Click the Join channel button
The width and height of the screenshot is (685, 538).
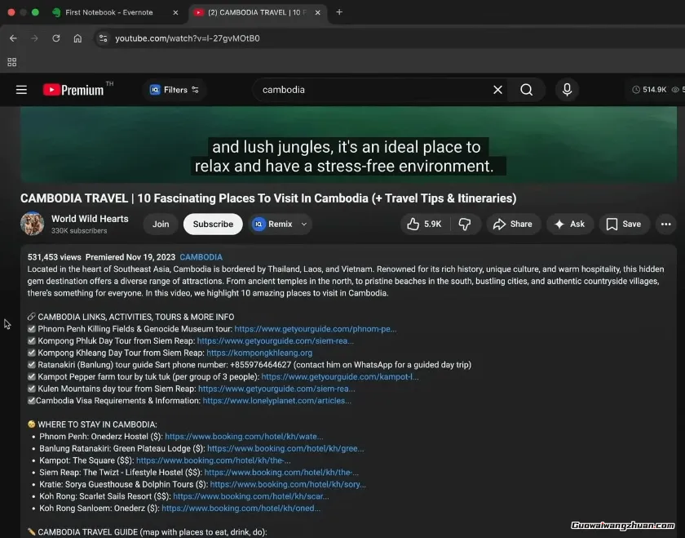161,224
